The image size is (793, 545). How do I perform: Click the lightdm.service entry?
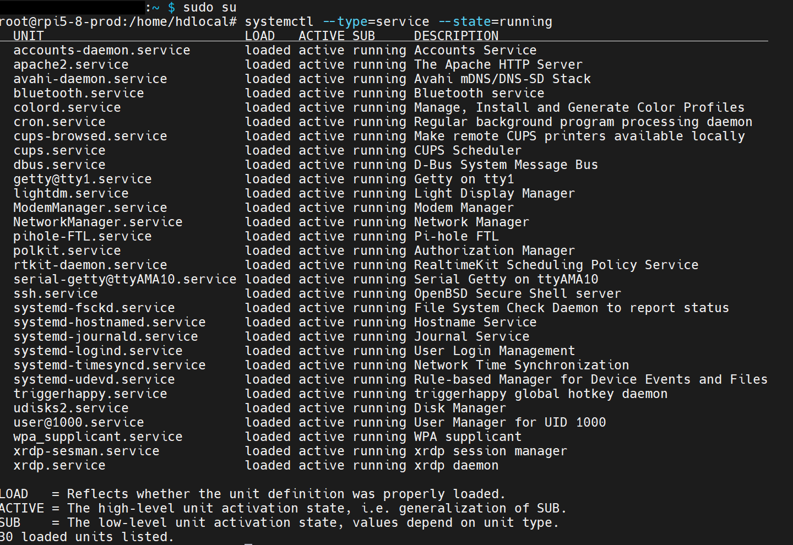70,193
